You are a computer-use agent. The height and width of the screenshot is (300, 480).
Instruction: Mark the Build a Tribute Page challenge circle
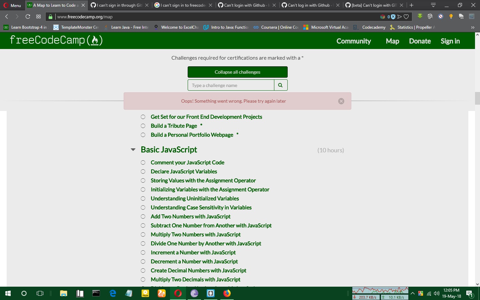(x=143, y=126)
